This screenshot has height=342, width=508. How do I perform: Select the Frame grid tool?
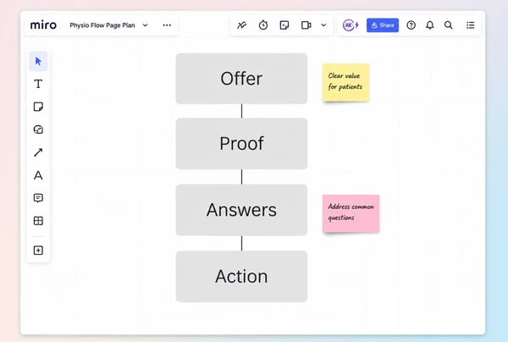point(38,221)
